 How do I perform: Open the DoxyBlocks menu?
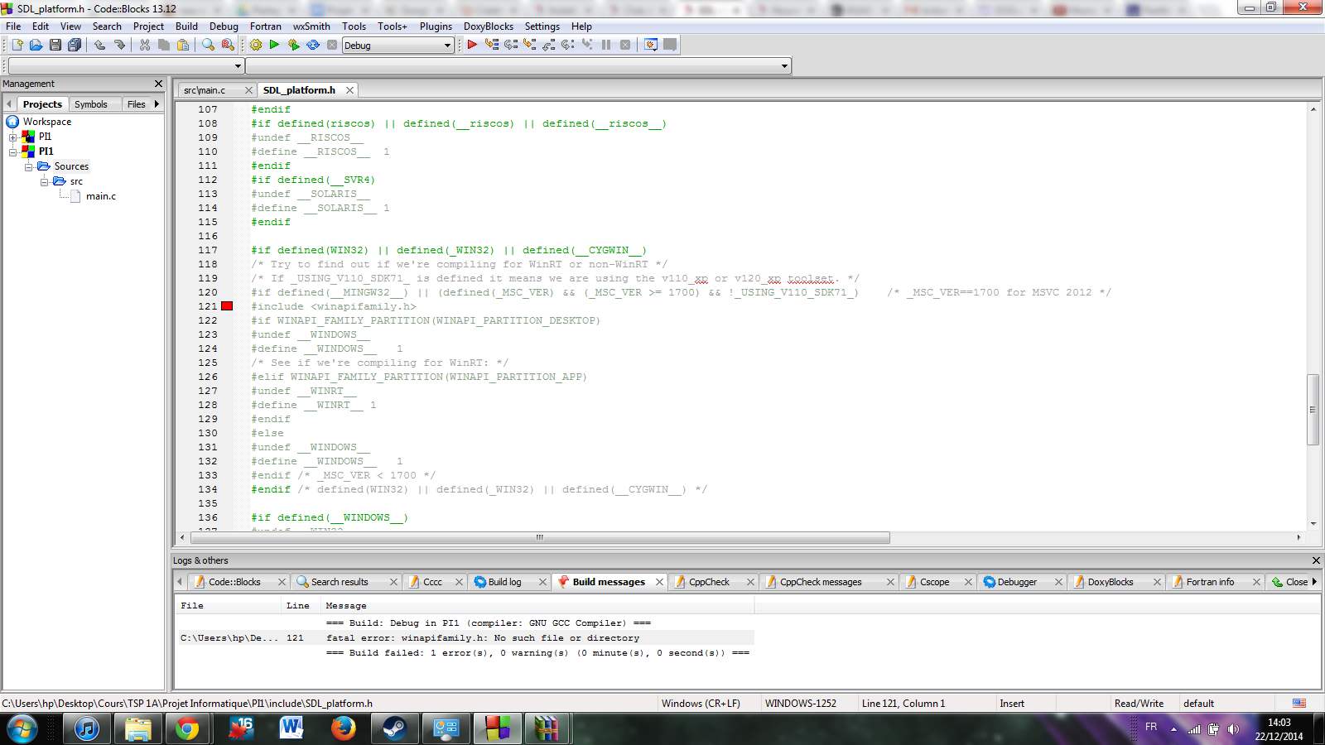489,26
